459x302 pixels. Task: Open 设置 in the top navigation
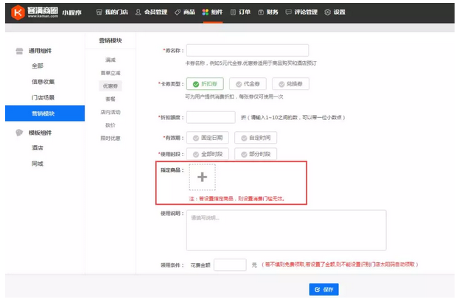[335, 12]
